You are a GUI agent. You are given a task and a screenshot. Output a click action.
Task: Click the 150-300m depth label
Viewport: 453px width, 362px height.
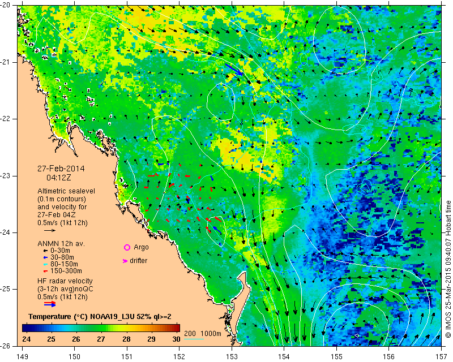(66, 271)
